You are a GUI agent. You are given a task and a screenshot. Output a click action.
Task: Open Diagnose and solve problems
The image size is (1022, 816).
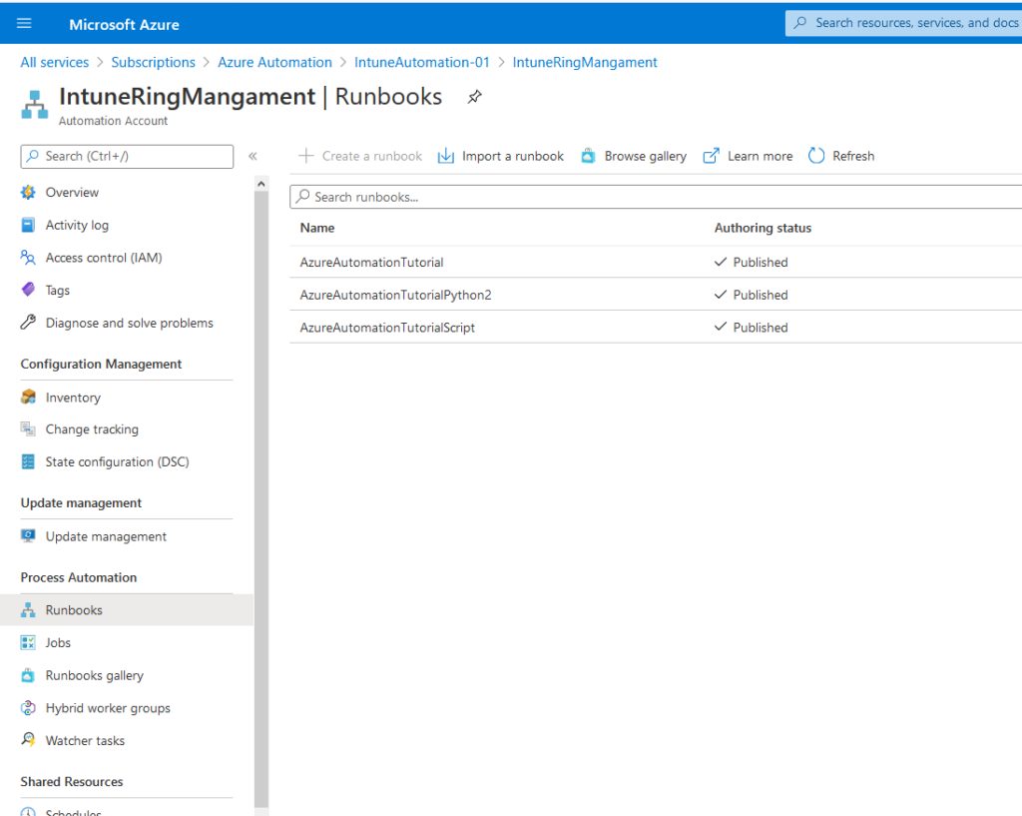[x=127, y=323]
